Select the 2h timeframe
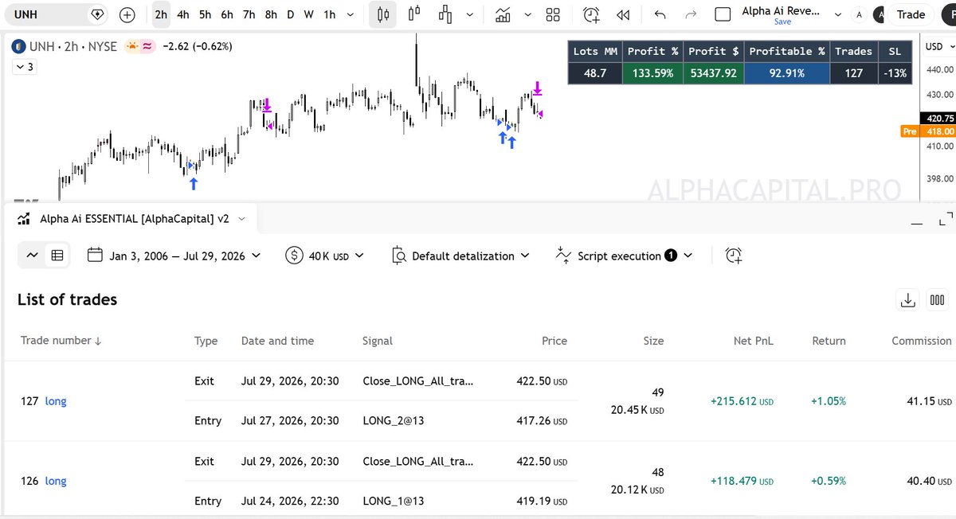 161,14
